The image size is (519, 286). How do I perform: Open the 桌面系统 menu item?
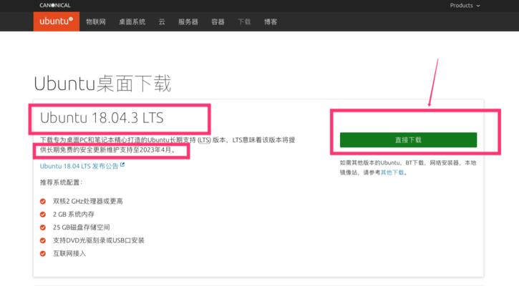click(132, 22)
